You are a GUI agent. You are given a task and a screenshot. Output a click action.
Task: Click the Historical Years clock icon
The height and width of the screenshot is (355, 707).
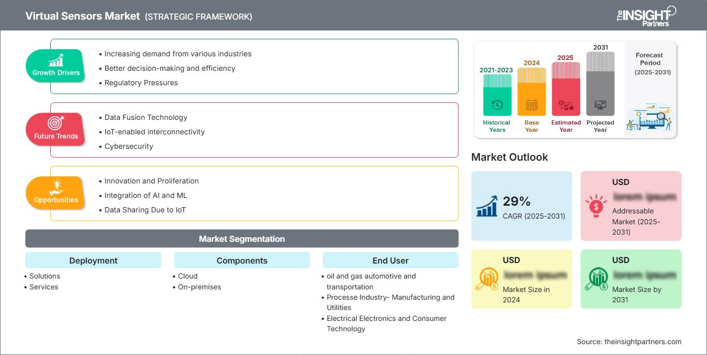click(497, 105)
